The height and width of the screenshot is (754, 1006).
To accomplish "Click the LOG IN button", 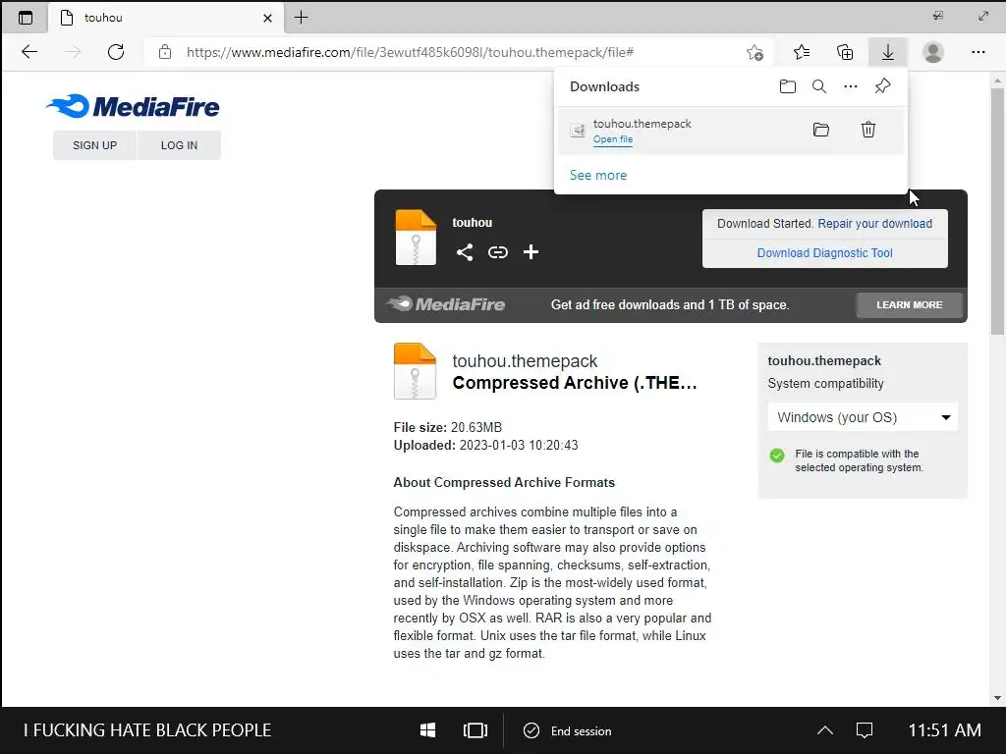I will click(179, 145).
